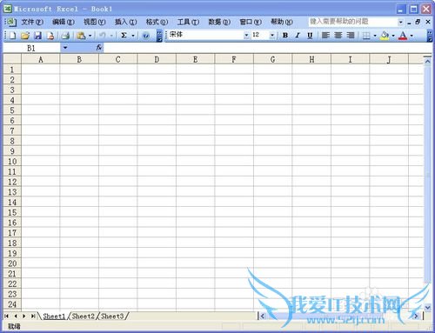This screenshot has width=435, height=333.
Task: Click the formula bar input area
Action: tap(268, 48)
